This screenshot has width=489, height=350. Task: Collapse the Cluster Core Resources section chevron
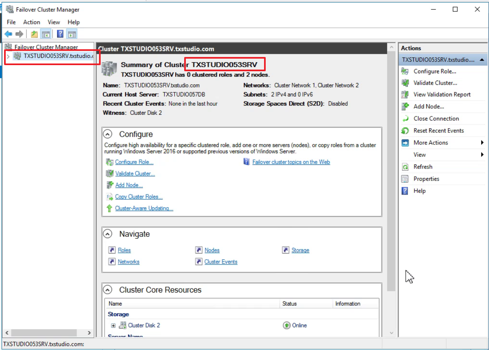[x=108, y=290]
